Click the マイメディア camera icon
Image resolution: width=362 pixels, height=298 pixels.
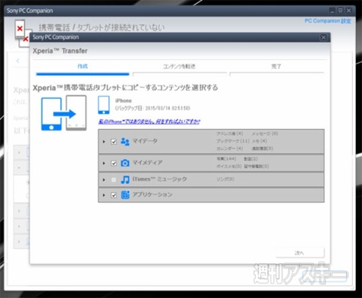(x=125, y=163)
